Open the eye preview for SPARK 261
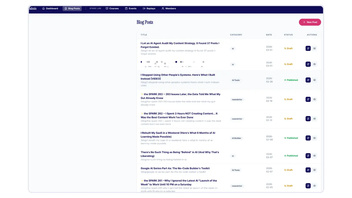 tap(314, 186)
